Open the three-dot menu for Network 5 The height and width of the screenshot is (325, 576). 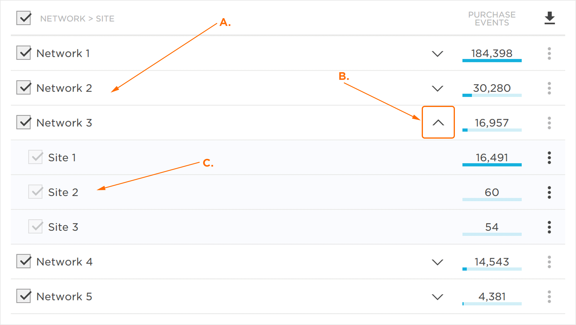(x=549, y=297)
